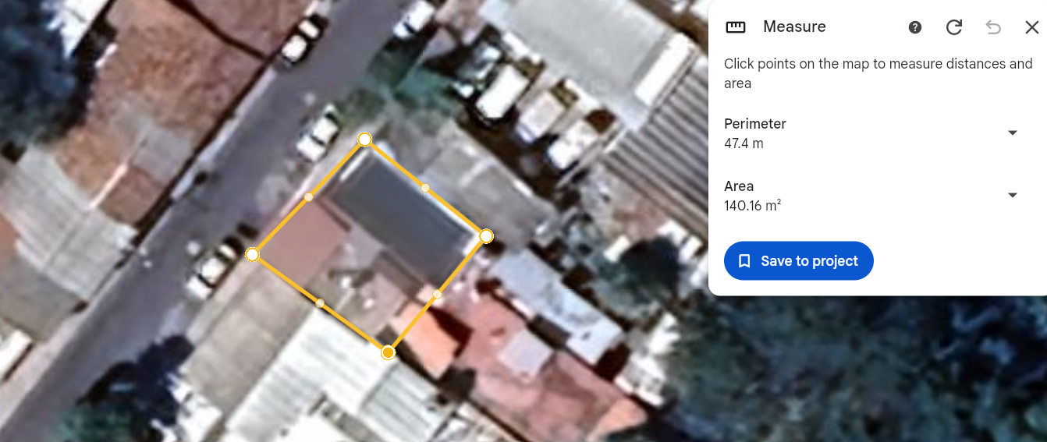Select the right vertex of the polygon

[486, 235]
